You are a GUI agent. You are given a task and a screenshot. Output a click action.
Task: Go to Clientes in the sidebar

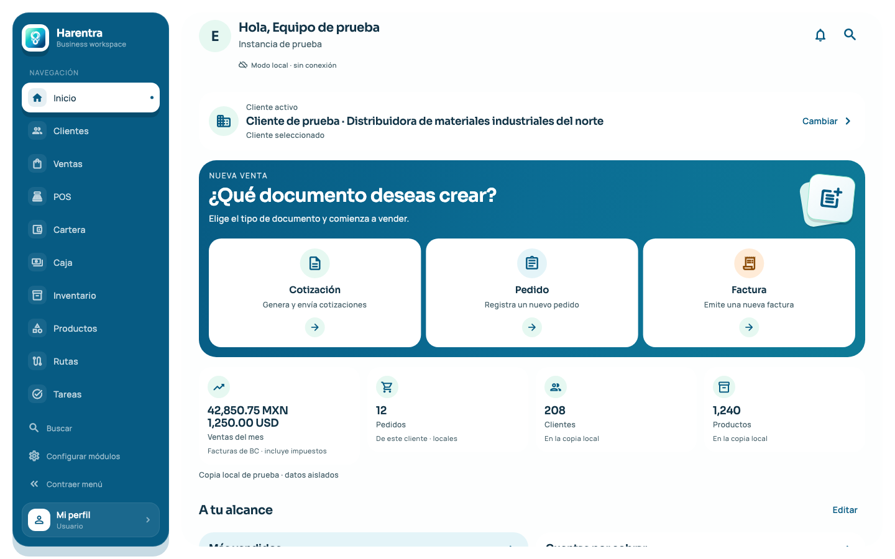pos(91,131)
